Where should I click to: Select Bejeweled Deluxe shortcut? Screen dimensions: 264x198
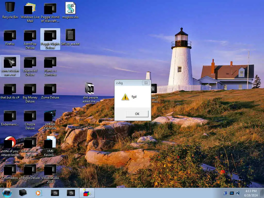30,66
